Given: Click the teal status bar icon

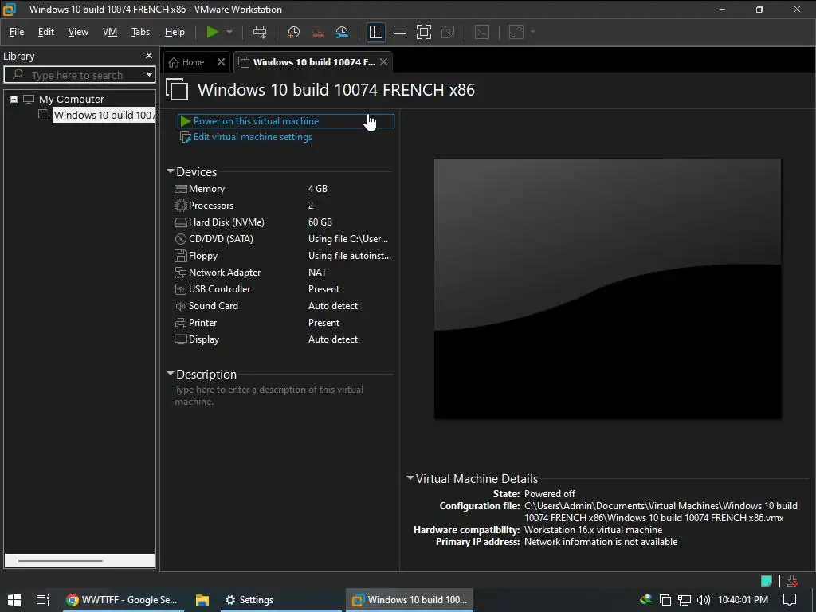Looking at the screenshot, I should [766, 581].
